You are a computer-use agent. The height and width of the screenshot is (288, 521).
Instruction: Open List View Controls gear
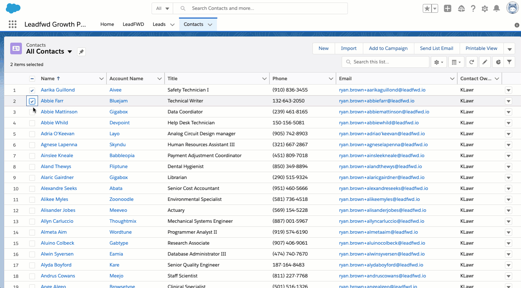click(439, 62)
